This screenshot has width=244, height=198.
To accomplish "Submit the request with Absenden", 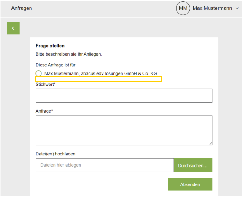I will coord(190,184).
